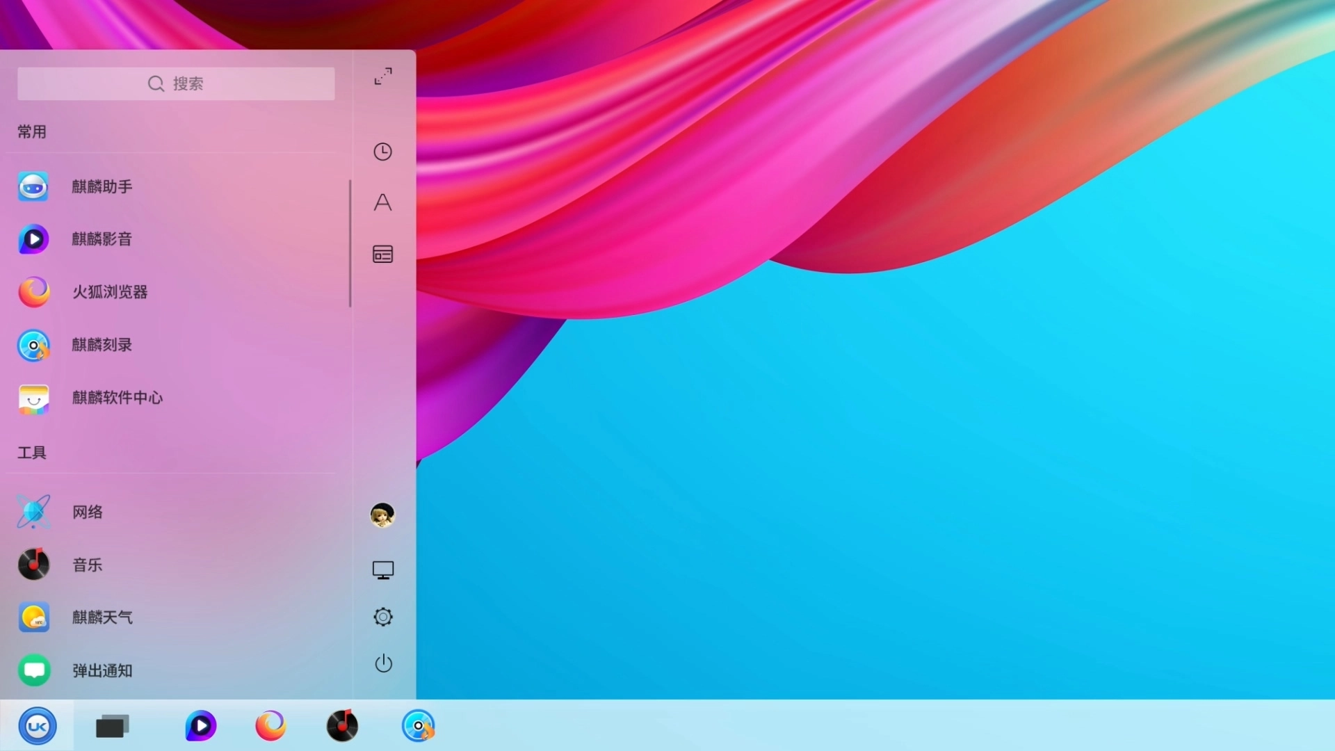The height and width of the screenshot is (751, 1335).
Task: Switch to recent apps view clock icon
Action: (x=383, y=152)
